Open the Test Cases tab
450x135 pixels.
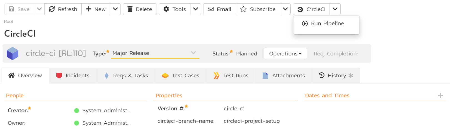(x=181, y=75)
